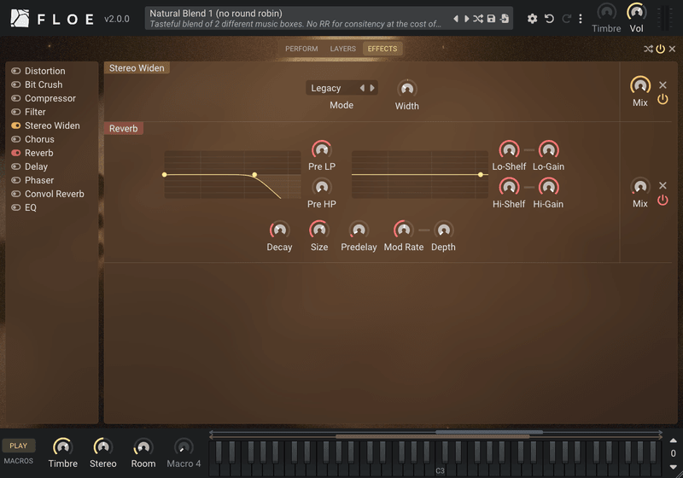Click the Reverb Mod Rate knob
This screenshot has height=478, width=683.
(403, 230)
